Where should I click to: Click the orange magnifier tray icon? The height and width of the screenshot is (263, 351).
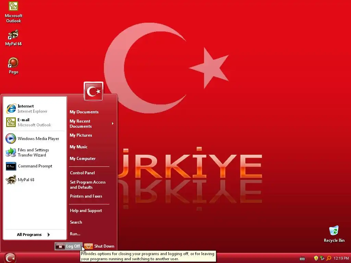(x=329, y=258)
